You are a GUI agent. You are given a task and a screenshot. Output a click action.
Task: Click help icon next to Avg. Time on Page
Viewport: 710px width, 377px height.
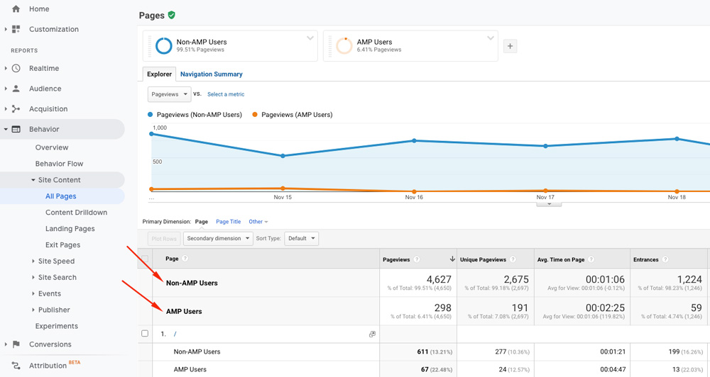pos(591,259)
